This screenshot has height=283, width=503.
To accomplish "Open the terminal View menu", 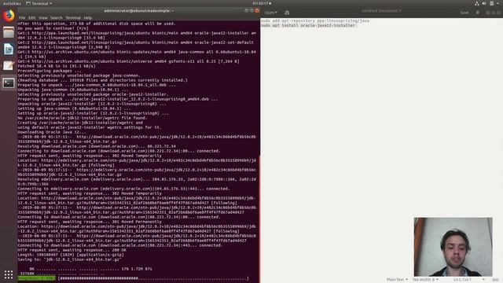I will tap(43, 18).
